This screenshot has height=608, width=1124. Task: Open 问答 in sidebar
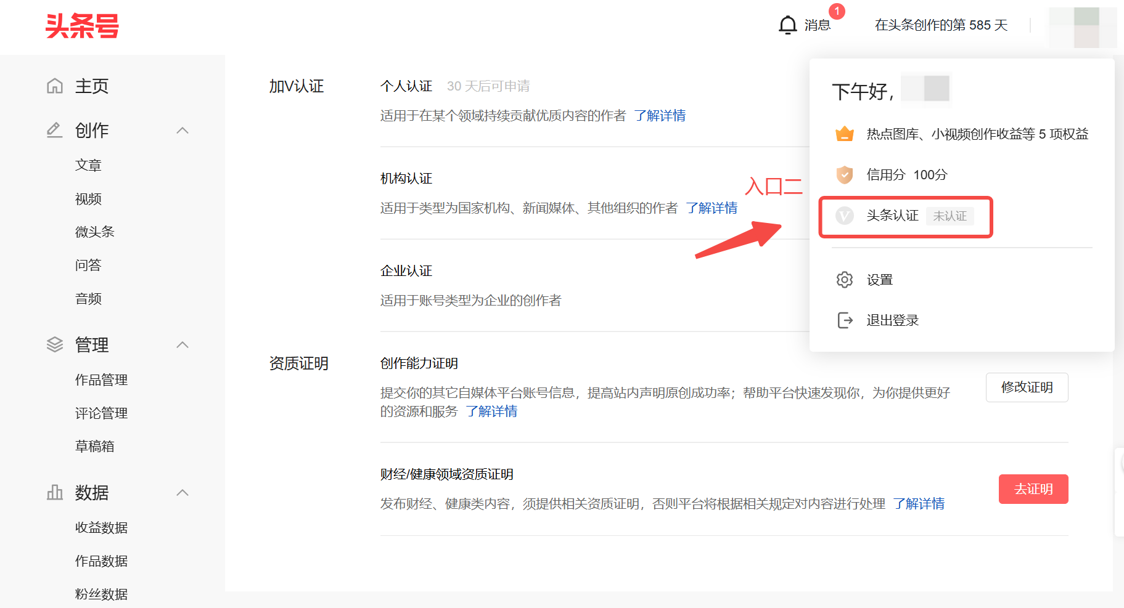click(x=88, y=265)
